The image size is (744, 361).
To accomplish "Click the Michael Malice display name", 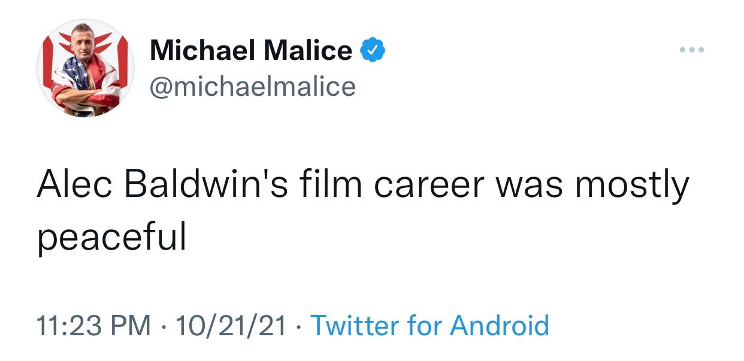I will coord(250,50).
